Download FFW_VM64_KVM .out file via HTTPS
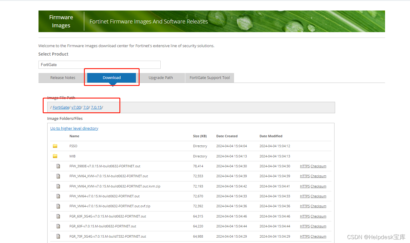The image size is (410, 243). 305,176
